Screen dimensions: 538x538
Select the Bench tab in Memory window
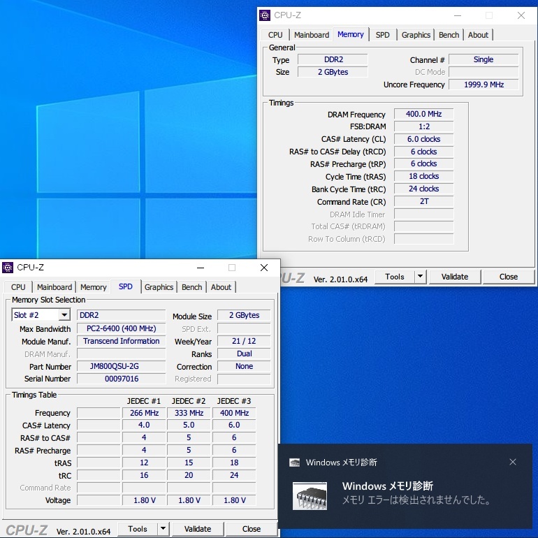point(449,35)
